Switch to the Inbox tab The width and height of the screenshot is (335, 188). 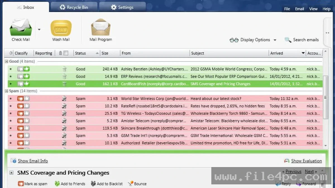(x=25, y=7)
